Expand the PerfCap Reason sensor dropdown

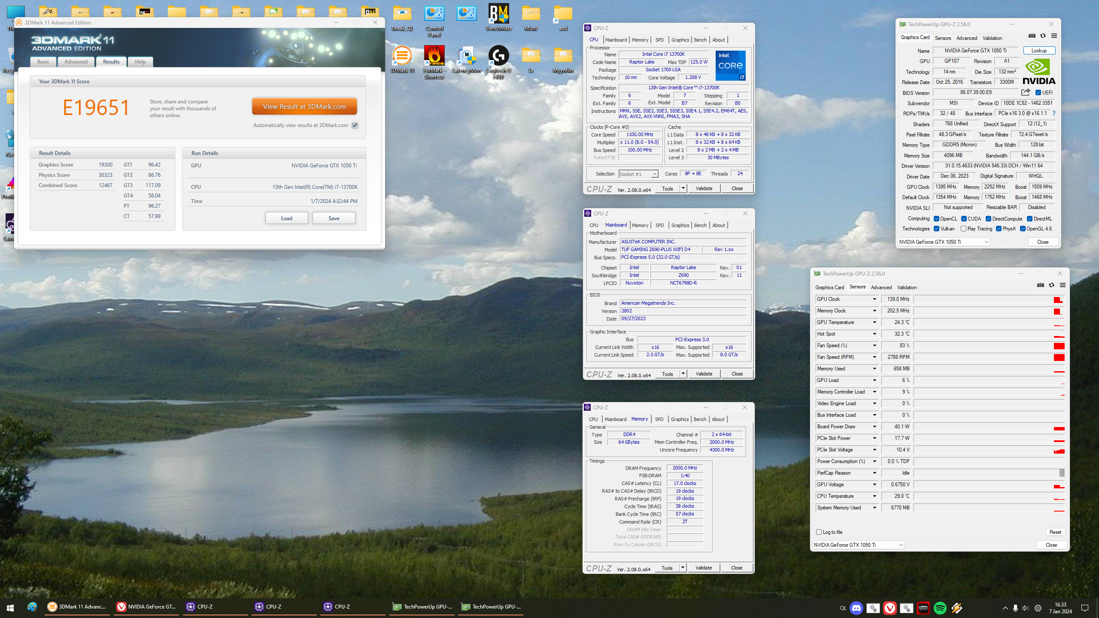click(874, 473)
